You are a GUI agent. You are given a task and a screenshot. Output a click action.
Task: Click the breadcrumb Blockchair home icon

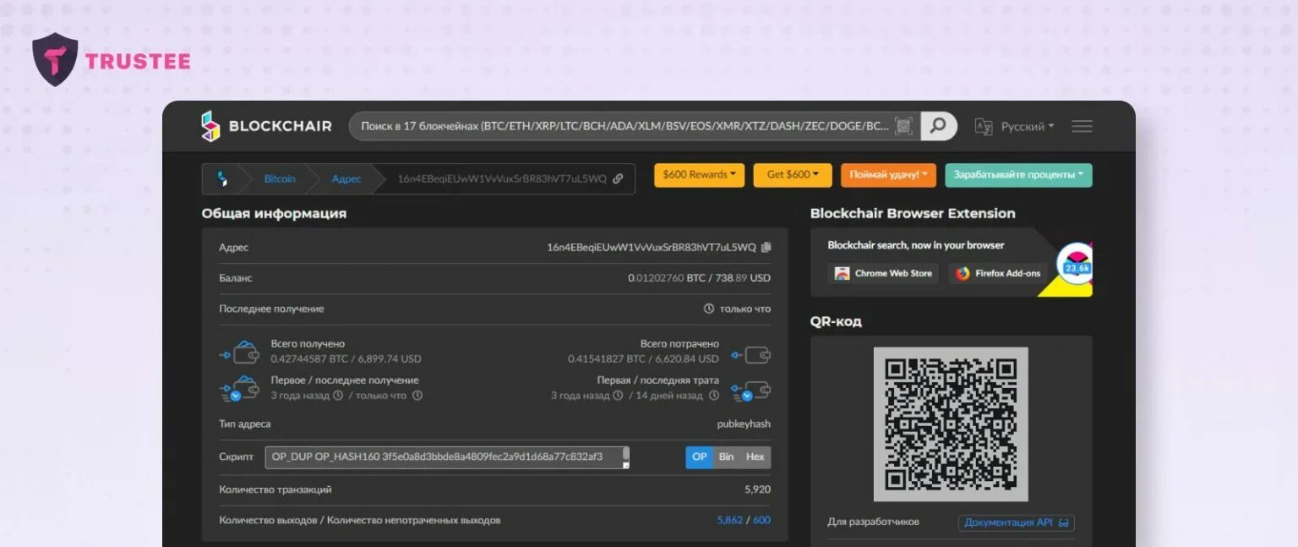(222, 178)
